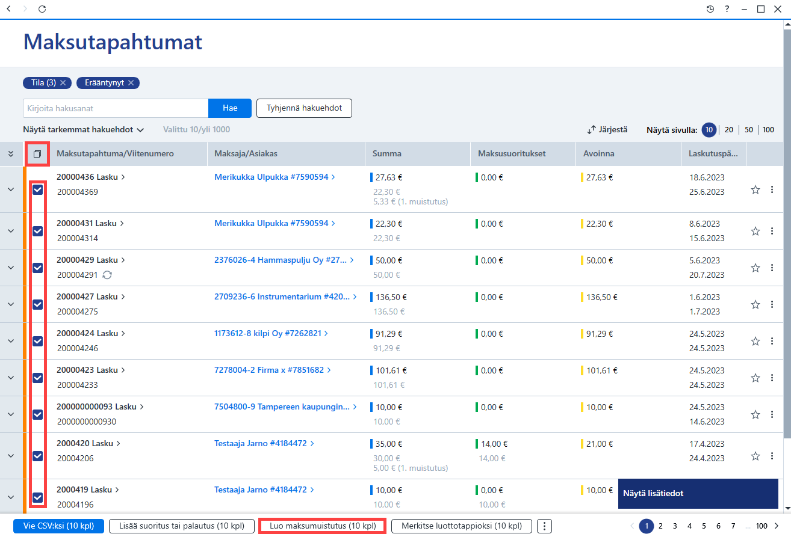The width and height of the screenshot is (791, 537).
Task: Open the bottom toolbar more-actions dots button
Action: tap(544, 526)
